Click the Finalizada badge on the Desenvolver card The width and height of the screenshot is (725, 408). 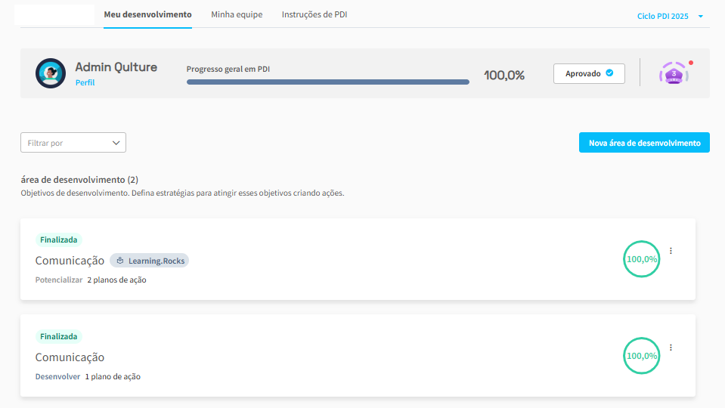pyautogui.click(x=58, y=336)
